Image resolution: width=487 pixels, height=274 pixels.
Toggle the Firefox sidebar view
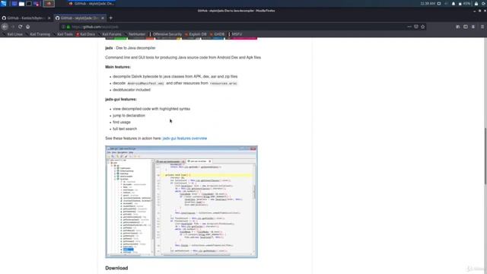pos(466,27)
